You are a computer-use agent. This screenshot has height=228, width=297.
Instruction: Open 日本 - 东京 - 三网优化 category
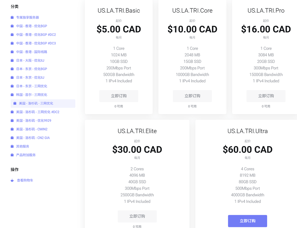coord(32,86)
